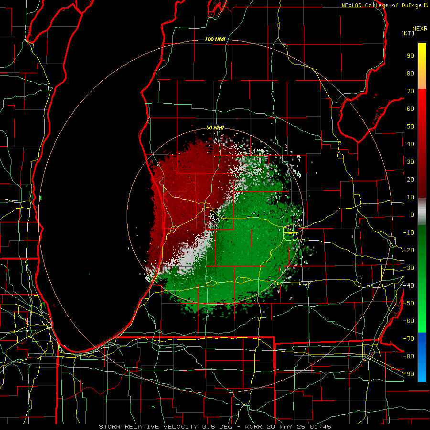This screenshot has height=430, width=430.
Task: Select the "-60" scale label
Action: pos(408,321)
